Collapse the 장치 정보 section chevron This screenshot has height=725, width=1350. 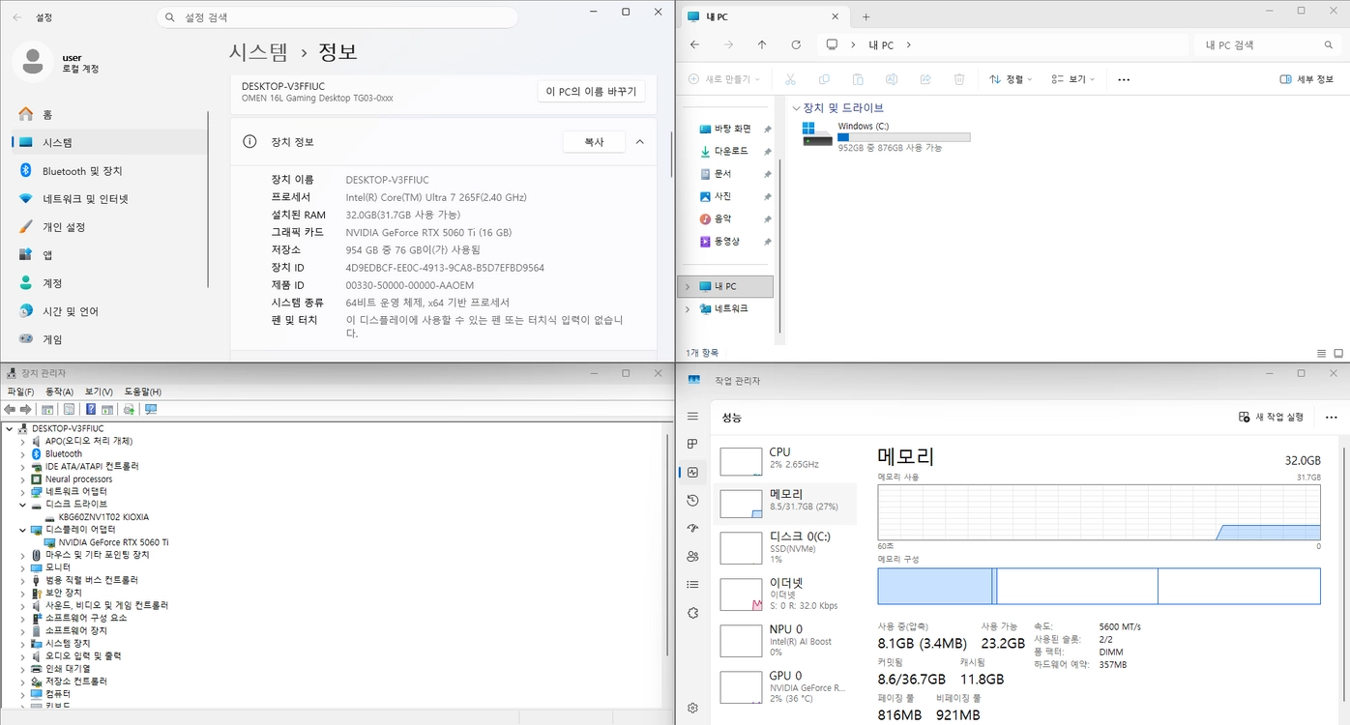pos(639,142)
